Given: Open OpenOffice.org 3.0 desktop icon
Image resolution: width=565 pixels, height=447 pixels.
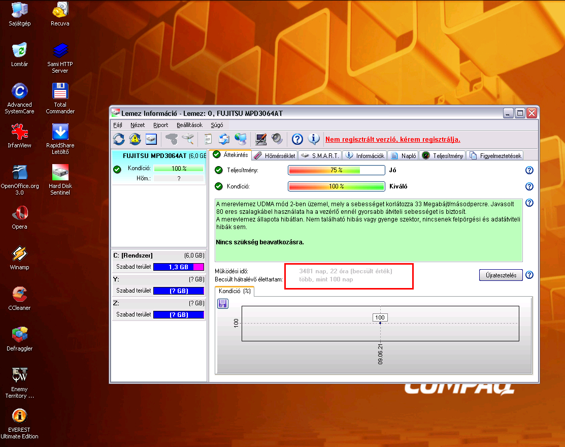Looking at the screenshot, I should [19, 179].
